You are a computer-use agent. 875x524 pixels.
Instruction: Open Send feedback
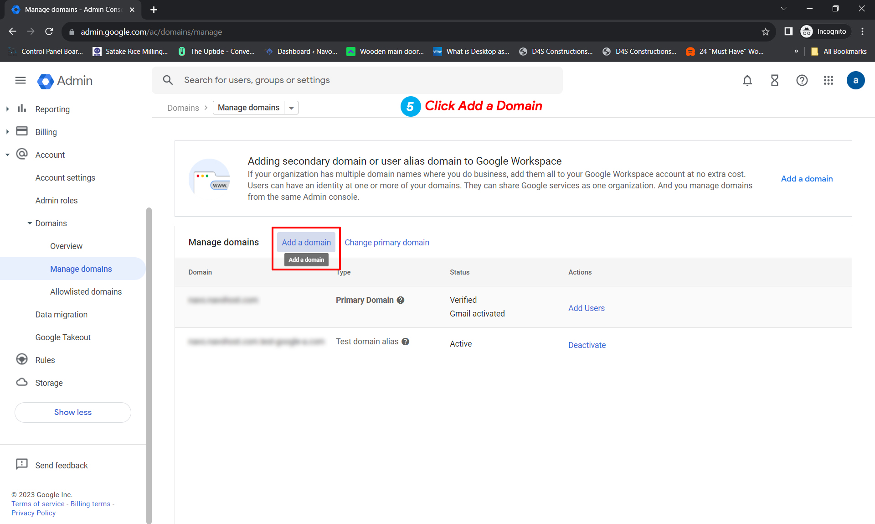(61, 465)
